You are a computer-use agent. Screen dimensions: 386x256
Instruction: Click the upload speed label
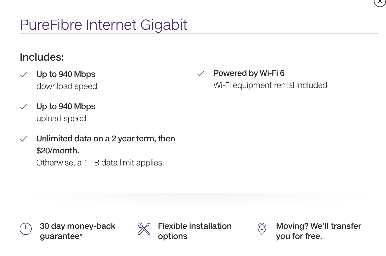pyautogui.click(x=61, y=118)
